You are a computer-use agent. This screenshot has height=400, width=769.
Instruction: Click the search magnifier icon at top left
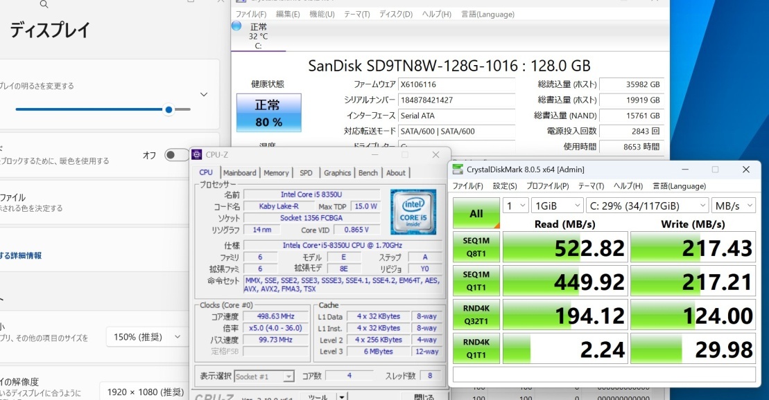pyautogui.click(x=43, y=5)
